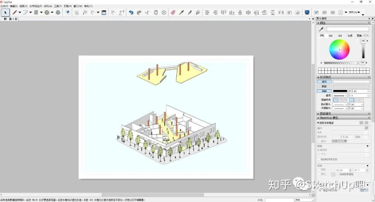Enable the shadow (阴影) checkbox
375x202 pixels.
pos(319,170)
